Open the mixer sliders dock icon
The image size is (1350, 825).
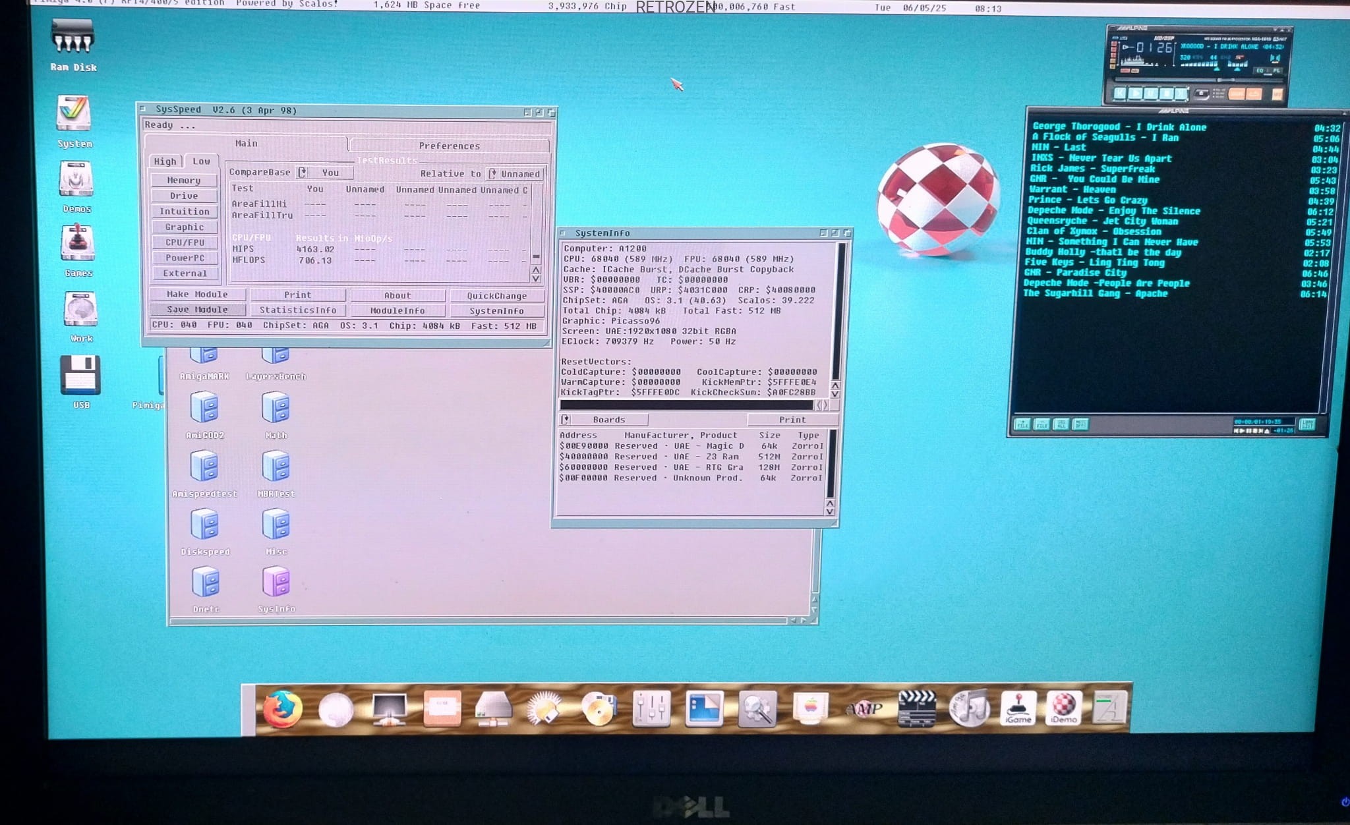(651, 709)
